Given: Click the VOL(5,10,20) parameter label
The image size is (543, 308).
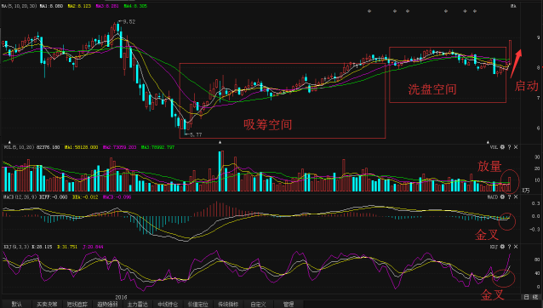Looking at the screenshot, I should [x=20, y=147].
